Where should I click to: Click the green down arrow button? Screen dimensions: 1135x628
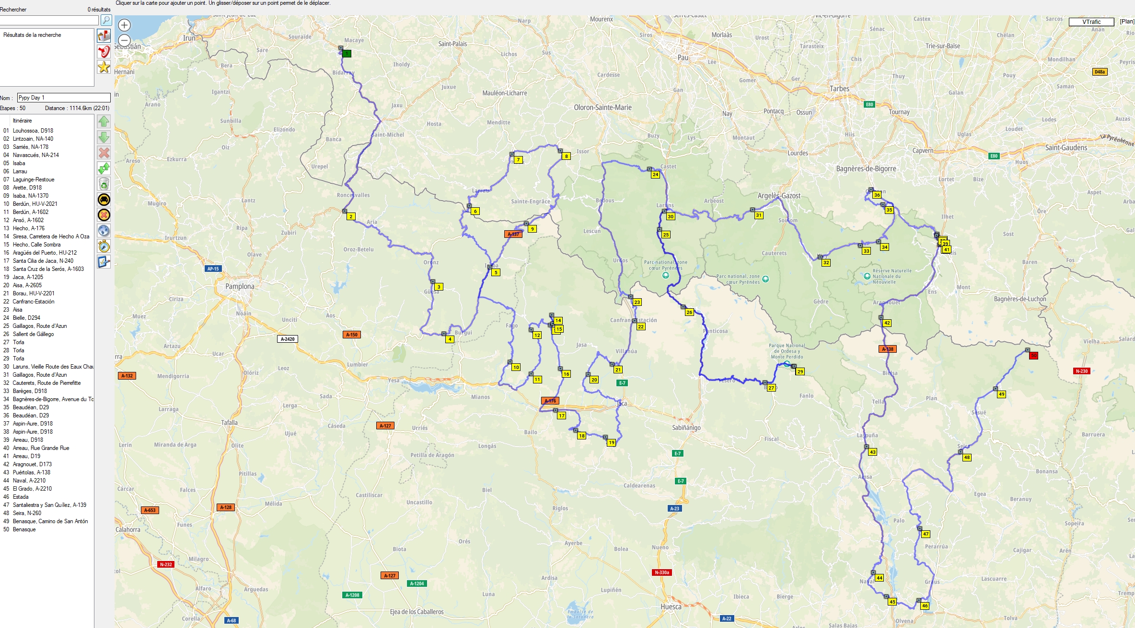coord(104,137)
